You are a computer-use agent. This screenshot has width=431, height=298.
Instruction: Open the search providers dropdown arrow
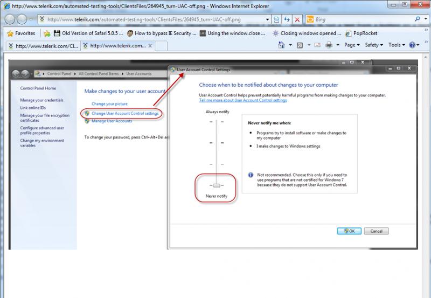pos(426,19)
